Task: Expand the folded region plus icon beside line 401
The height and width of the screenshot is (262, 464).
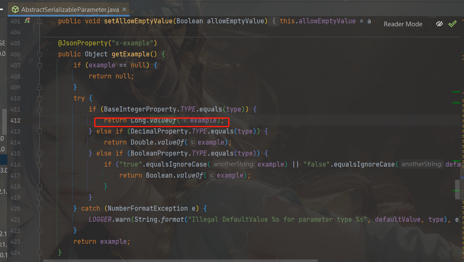Action: [x=39, y=20]
